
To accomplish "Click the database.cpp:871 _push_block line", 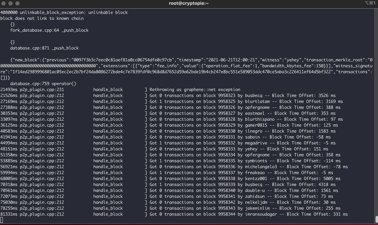I will click(x=44, y=48).
